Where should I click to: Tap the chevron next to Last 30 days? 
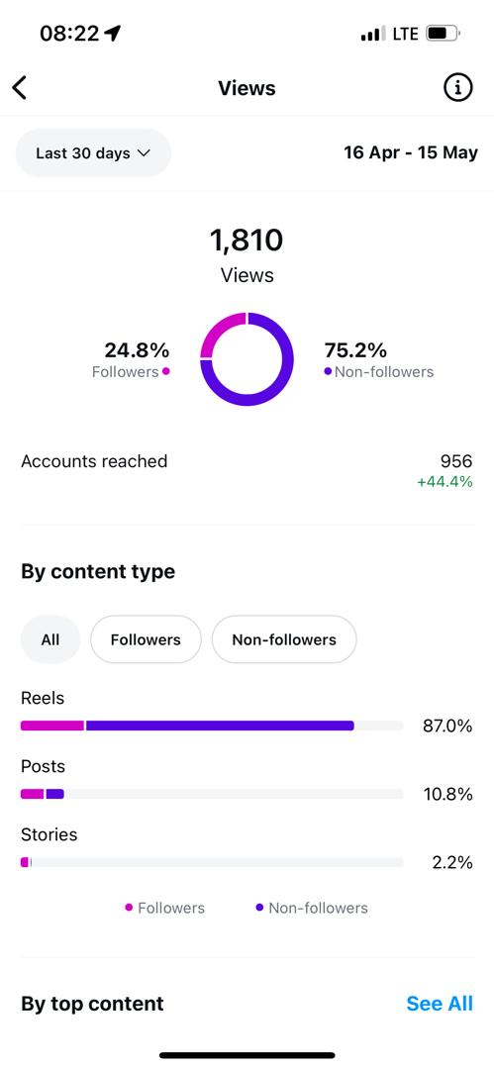click(144, 153)
